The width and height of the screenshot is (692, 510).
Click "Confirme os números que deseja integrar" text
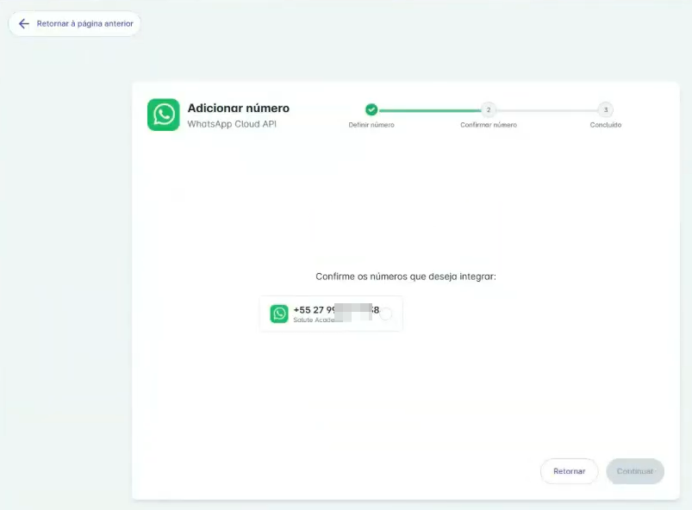point(406,277)
